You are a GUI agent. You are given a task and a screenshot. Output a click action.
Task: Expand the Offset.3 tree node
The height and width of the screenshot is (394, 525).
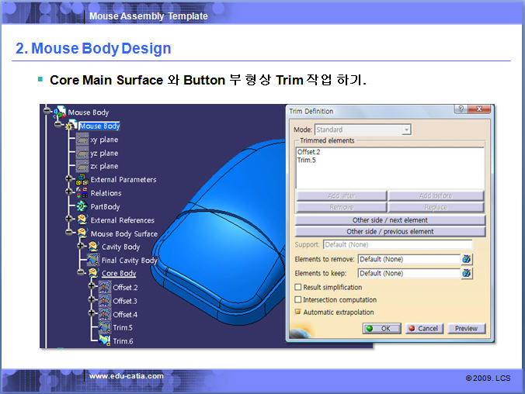91,300
